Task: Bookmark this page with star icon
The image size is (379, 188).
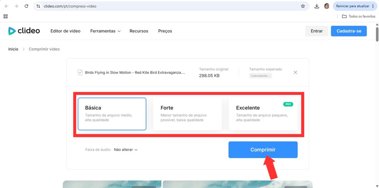Action: [303, 6]
